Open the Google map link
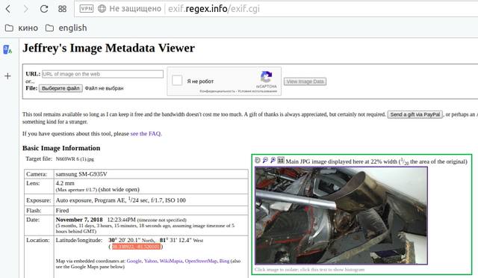The image size is (478, 278). [x=134, y=261]
